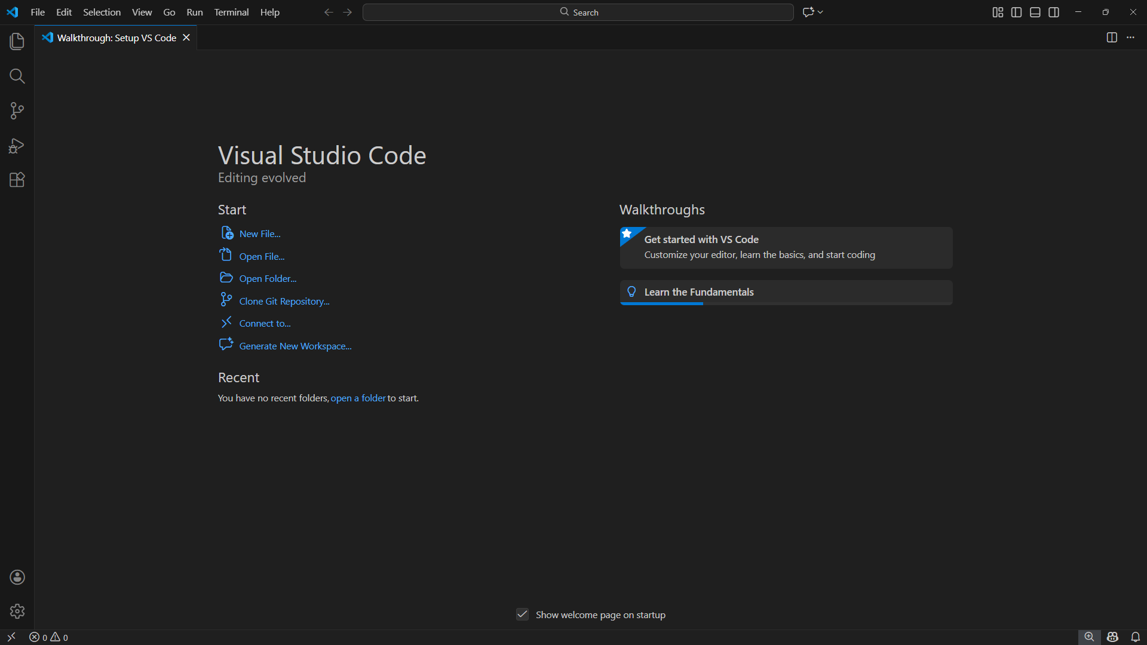Open the Manage gear icon
The image size is (1147, 645).
click(17, 611)
